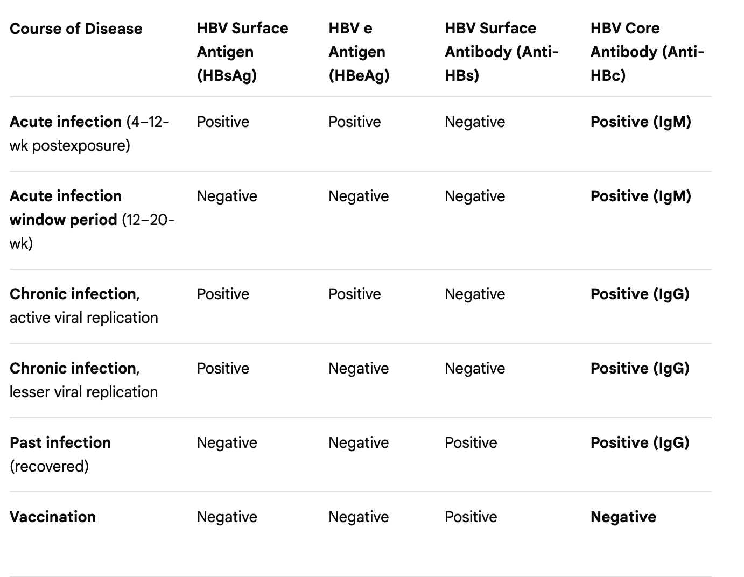Click the "HBV Surface Antigen (HBsAg)" header

[242, 52]
